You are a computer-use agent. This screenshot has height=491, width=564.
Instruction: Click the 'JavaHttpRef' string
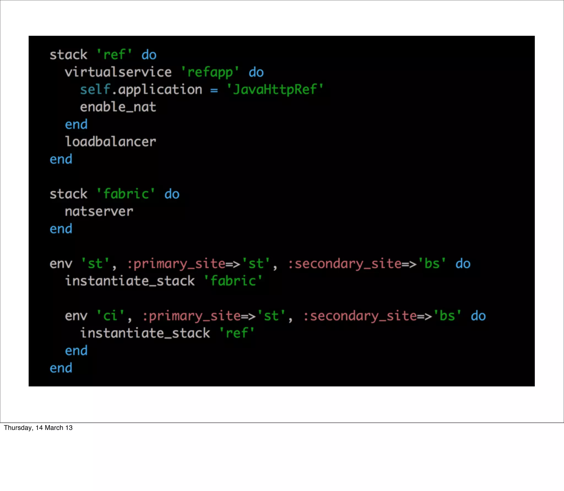pos(275,90)
